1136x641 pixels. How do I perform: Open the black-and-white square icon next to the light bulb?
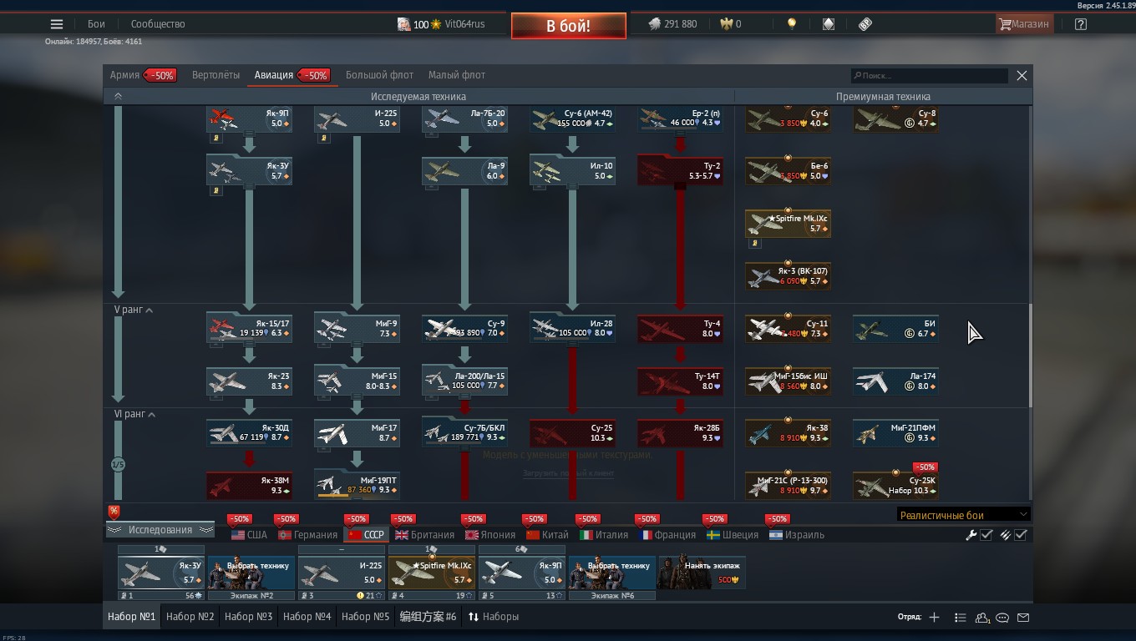[x=828, y=24]
